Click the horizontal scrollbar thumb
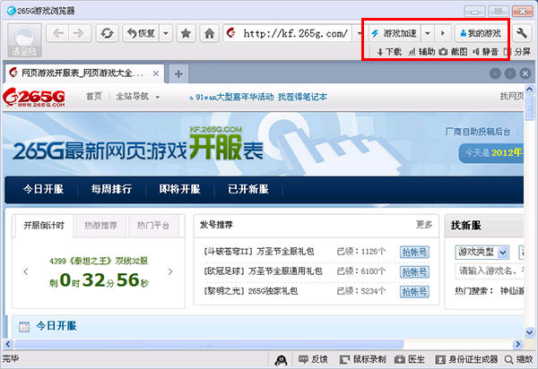 (209, 344)
